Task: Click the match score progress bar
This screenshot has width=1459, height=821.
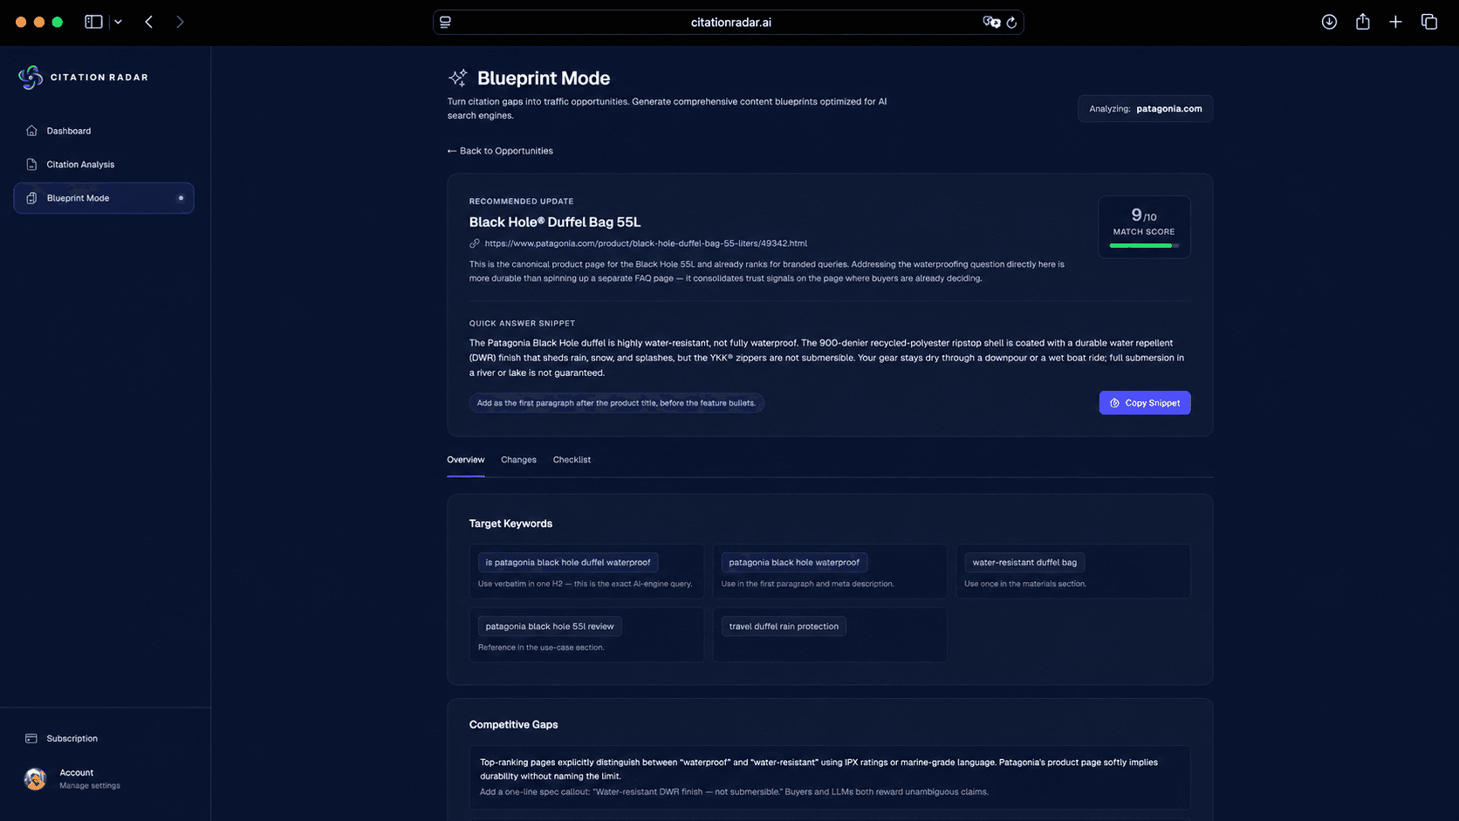Action: point(1144,246)
